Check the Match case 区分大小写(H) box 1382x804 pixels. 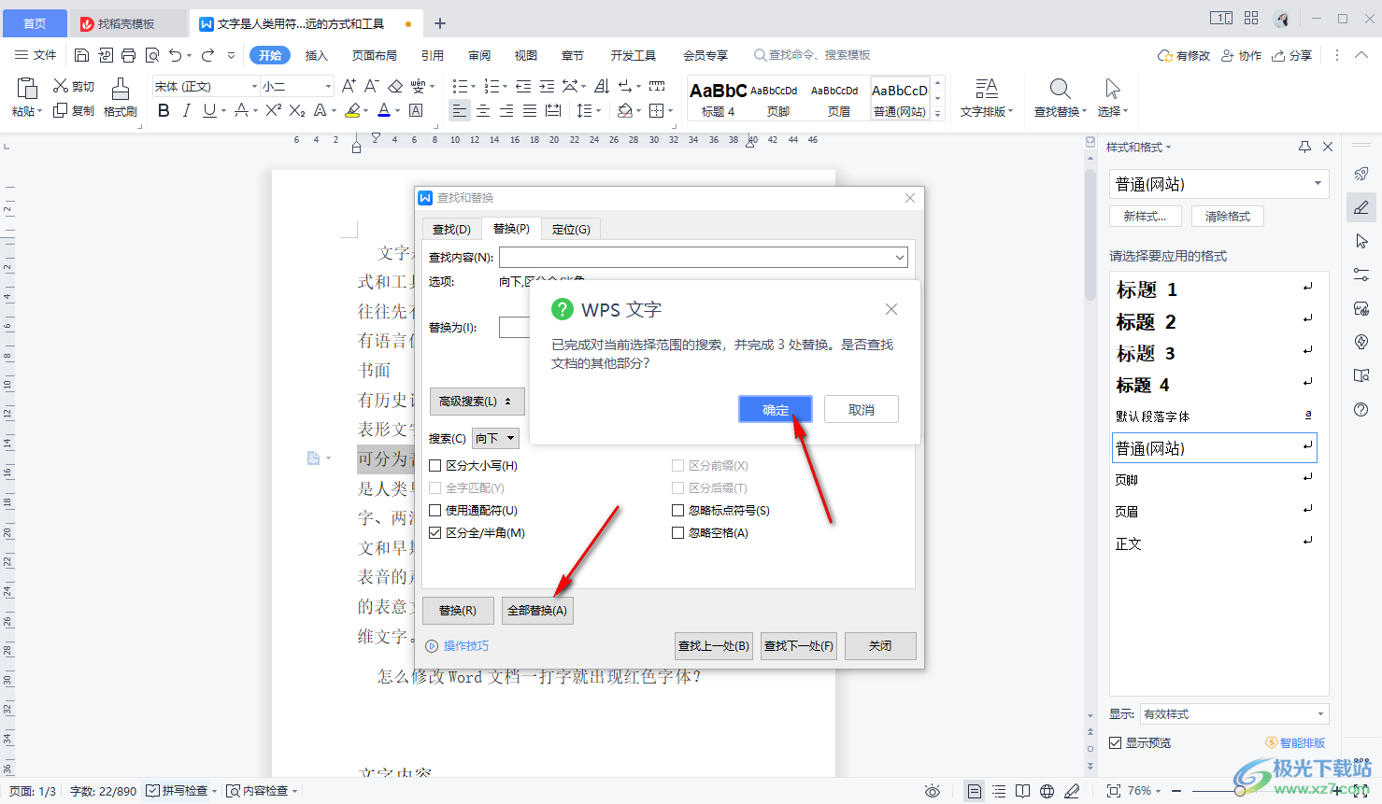(x=435, y=465)
